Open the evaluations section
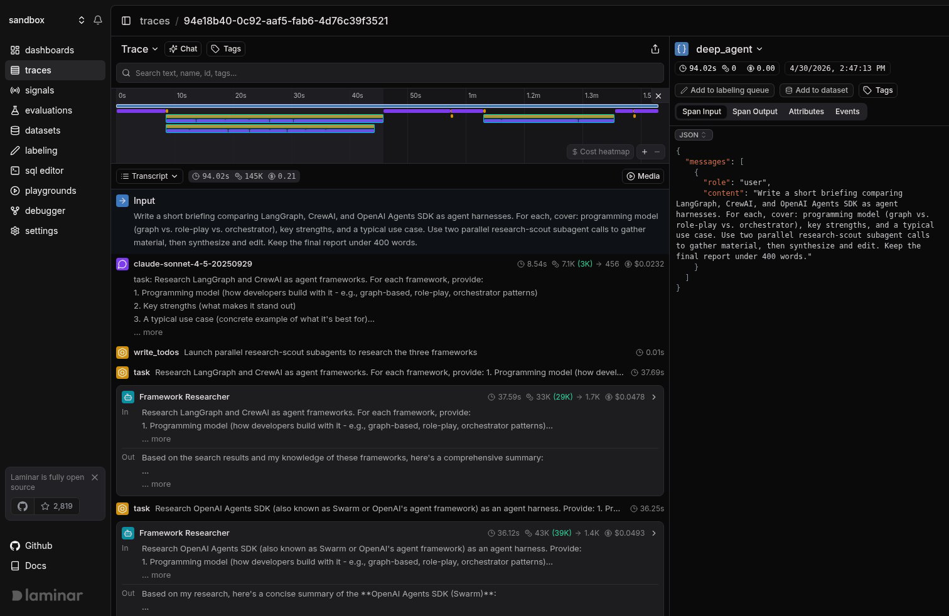The image size is (949, 616). point(55,110)
